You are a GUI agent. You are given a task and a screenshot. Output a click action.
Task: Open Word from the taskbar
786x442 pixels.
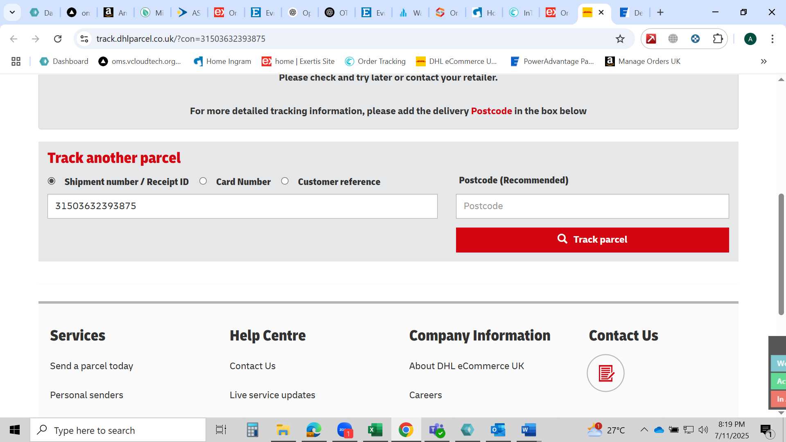[529, 430]
